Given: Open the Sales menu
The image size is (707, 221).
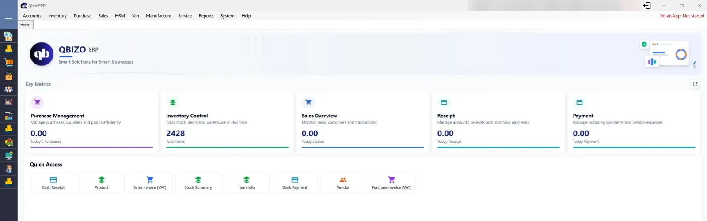Looking at the screenshot, I should [103, 16].
